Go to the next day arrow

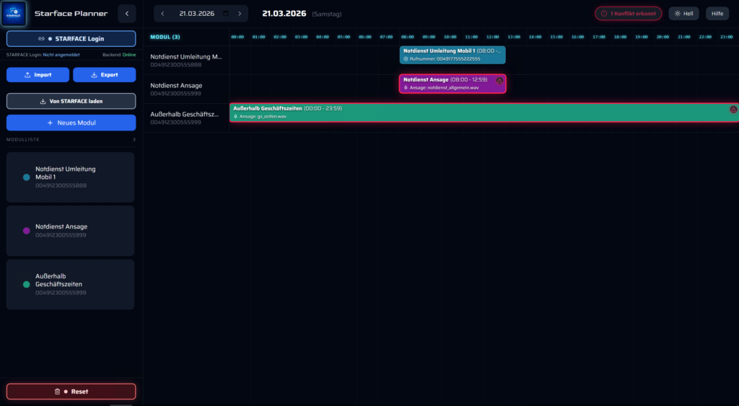[x=240, y=14]
